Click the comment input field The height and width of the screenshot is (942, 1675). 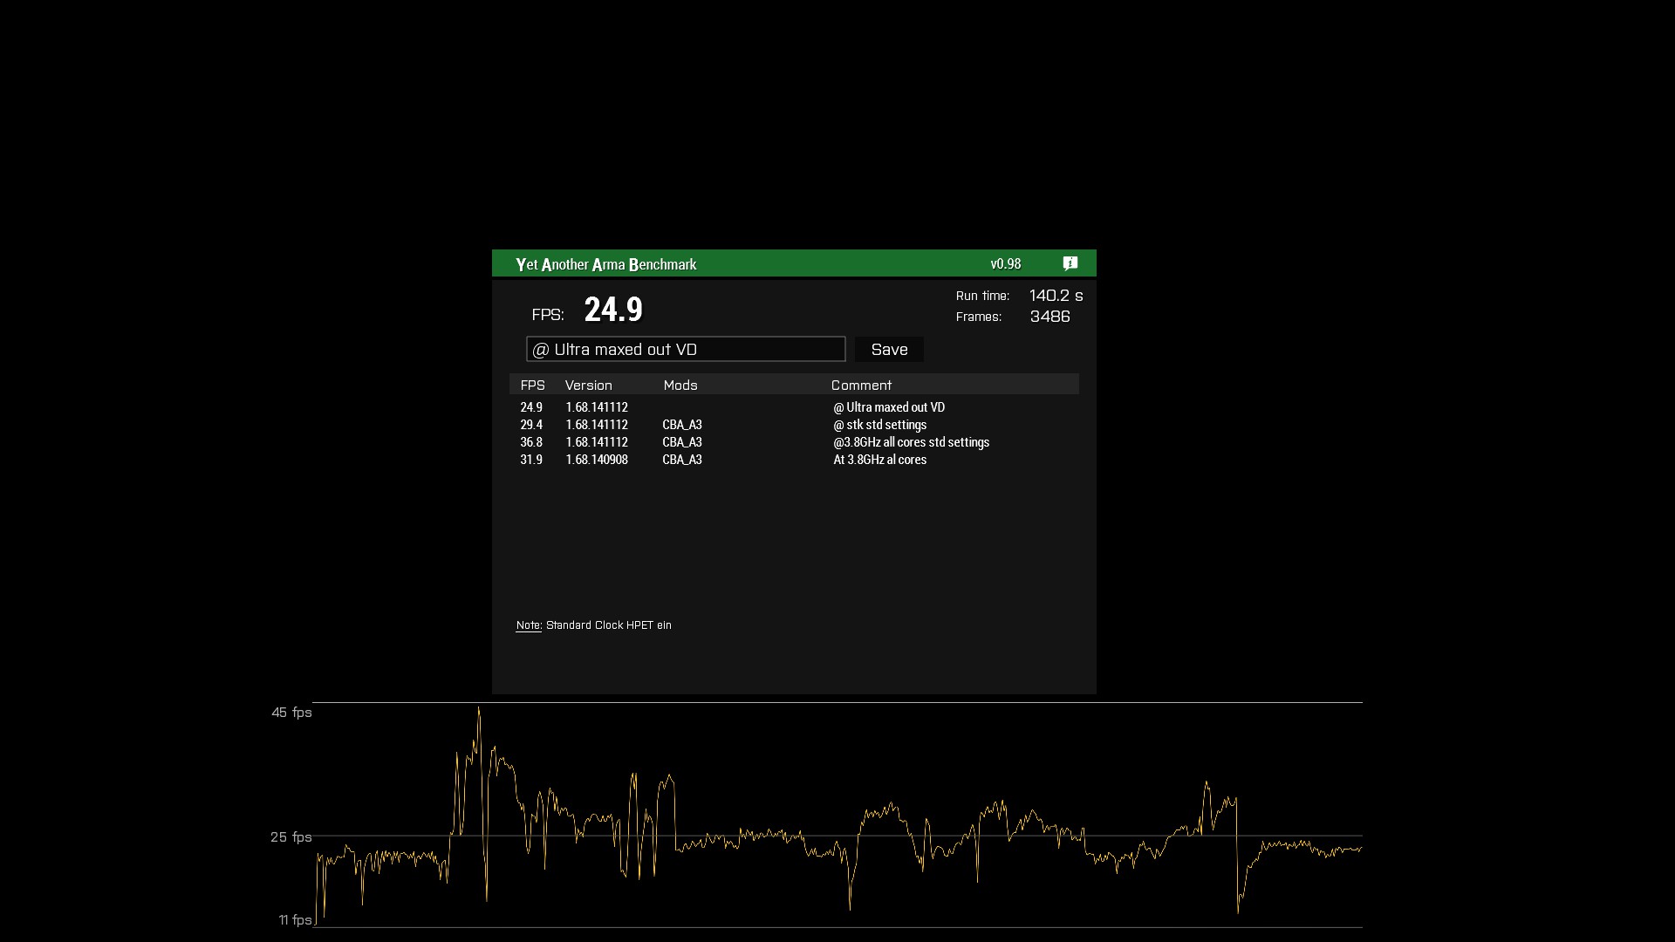click(686, 349)
